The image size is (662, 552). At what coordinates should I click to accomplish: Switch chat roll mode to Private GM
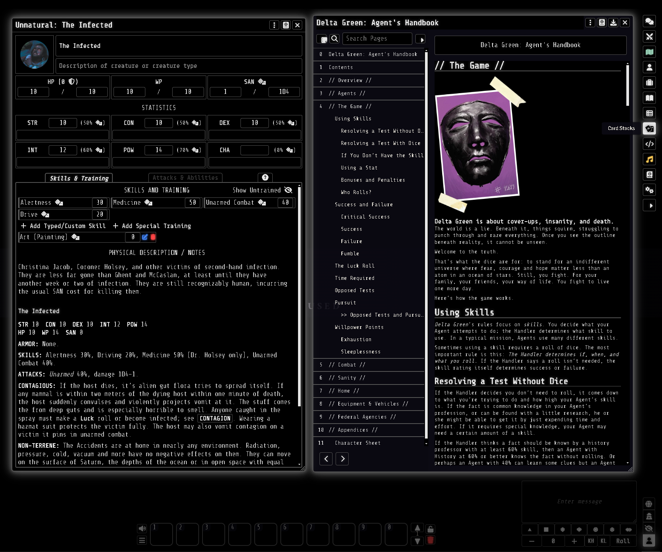[x=649, y=516]
